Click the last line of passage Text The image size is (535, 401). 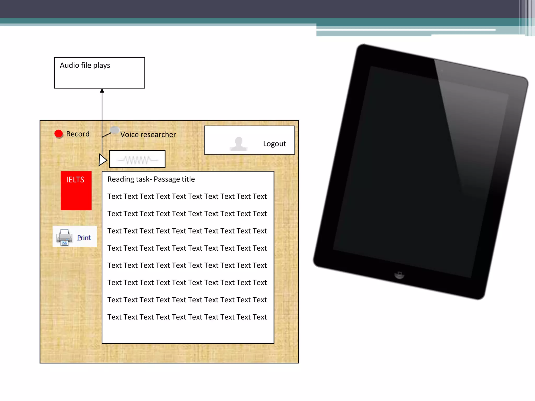coord(187,317)
